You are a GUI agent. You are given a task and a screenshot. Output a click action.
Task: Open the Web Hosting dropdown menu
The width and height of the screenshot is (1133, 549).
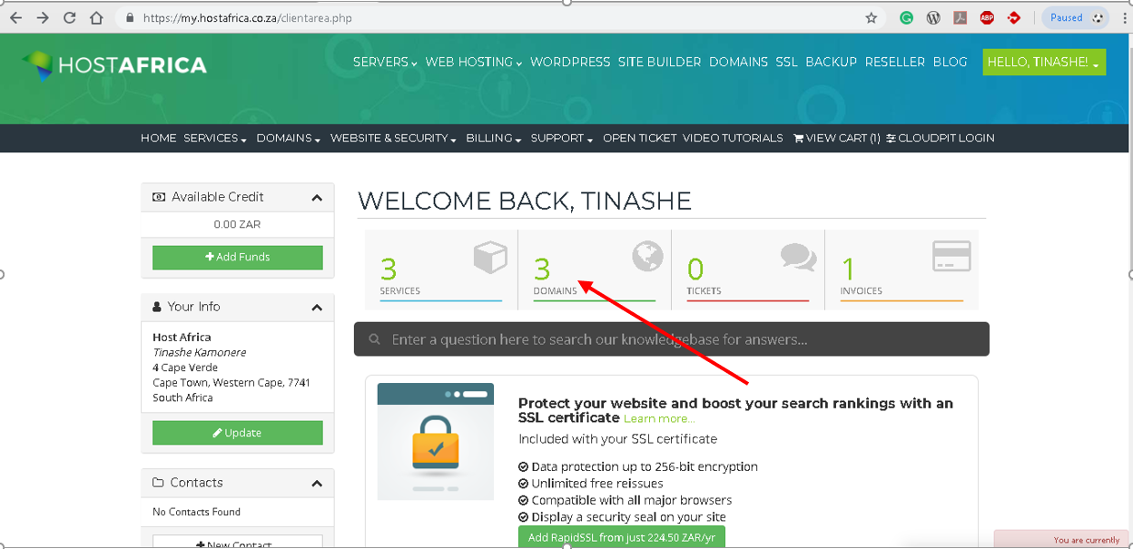474,62
